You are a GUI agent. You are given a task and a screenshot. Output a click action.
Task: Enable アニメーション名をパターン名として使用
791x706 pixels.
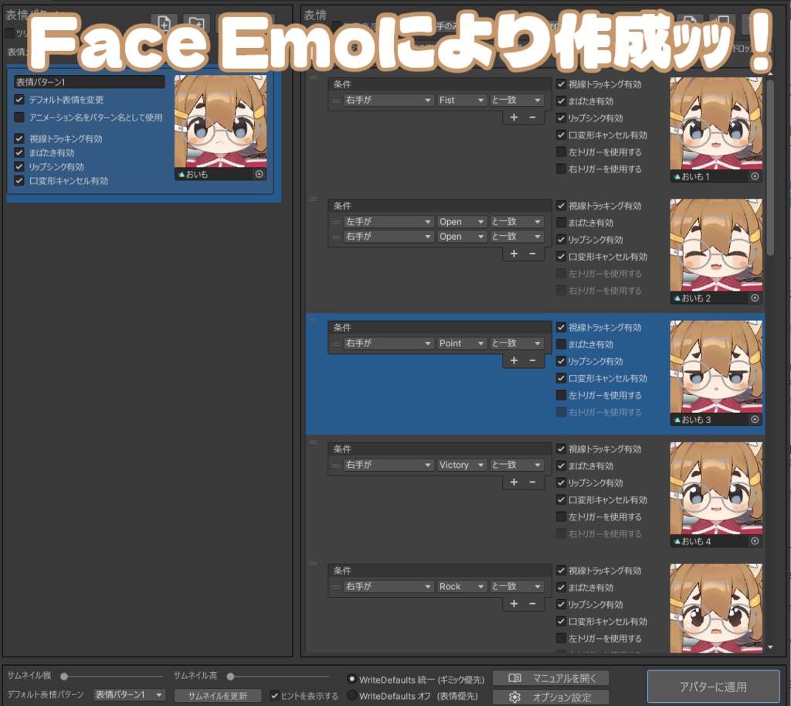[x=19, y=118]
